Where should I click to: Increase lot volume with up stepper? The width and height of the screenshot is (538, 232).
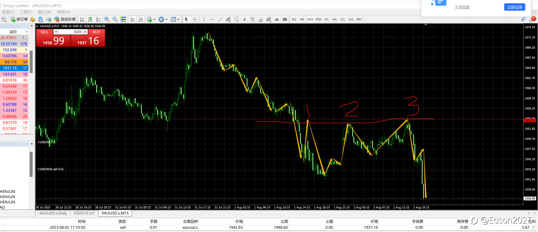point(85,32)
